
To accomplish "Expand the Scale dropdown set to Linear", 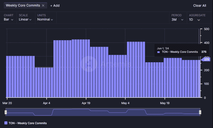I will [25, 19].
